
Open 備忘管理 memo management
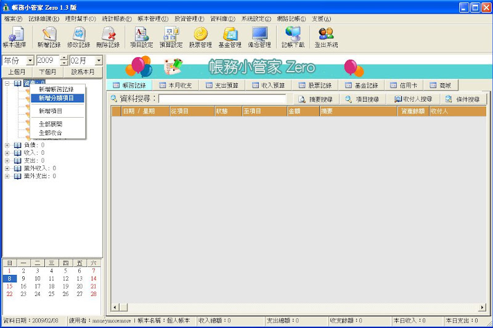point(259,37)
